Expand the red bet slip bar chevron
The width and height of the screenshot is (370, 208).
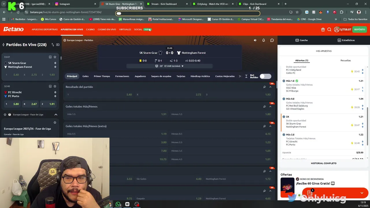[362, 193]
